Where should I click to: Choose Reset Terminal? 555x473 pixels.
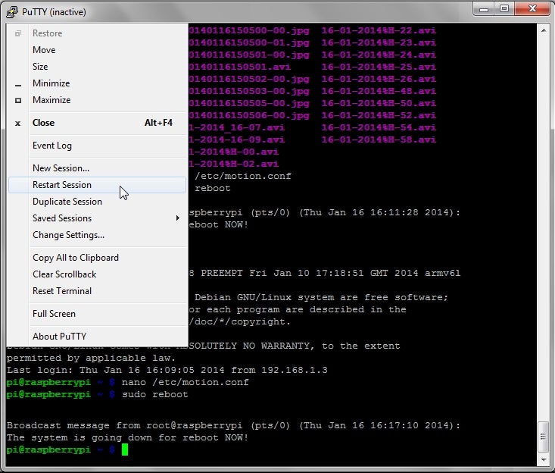tap(98, 291)
